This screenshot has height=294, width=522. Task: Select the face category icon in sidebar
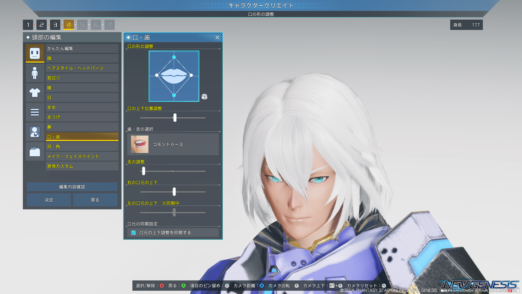click(35, 53)
